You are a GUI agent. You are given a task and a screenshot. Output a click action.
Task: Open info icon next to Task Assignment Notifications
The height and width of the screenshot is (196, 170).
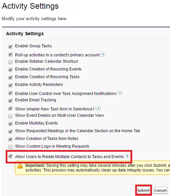pyautogui.click(x=120, y=93)
